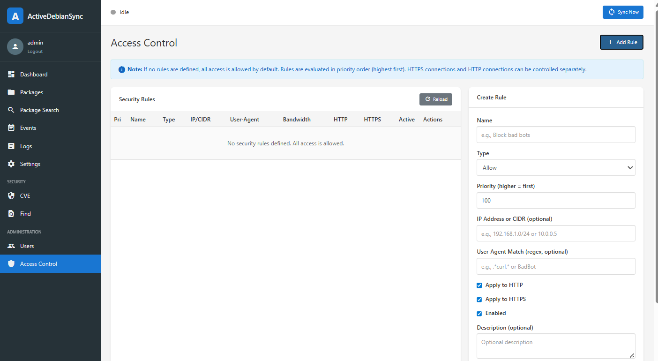Disable the Enabled checkbox
Image resolution: width=658 pixels, height=361 pixels.
[x=479, y=314]
